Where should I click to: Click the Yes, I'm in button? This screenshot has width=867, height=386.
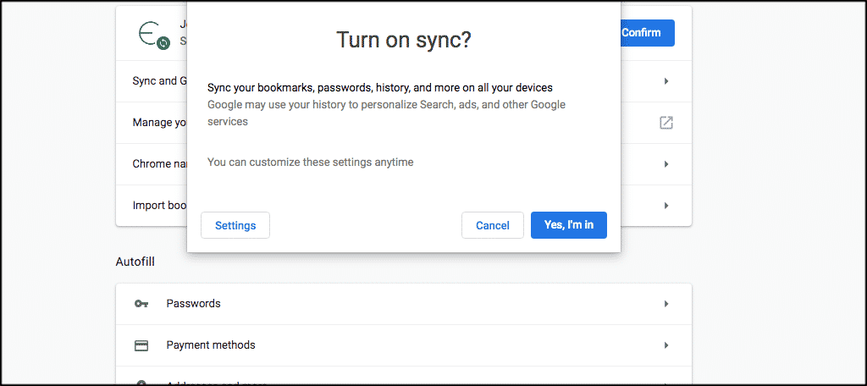[568, 225]
